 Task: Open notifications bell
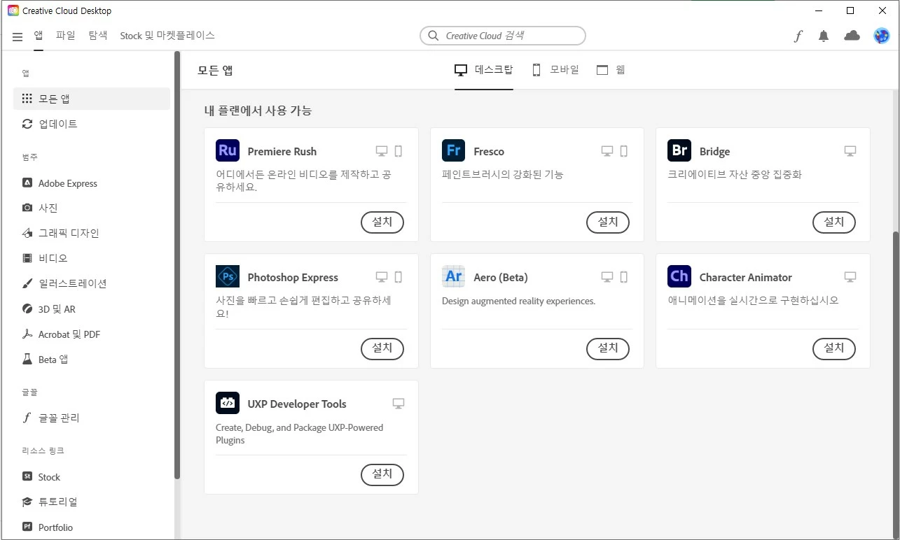824,36
